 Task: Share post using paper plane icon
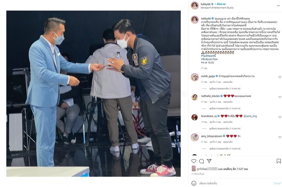(x=209, y=161)
